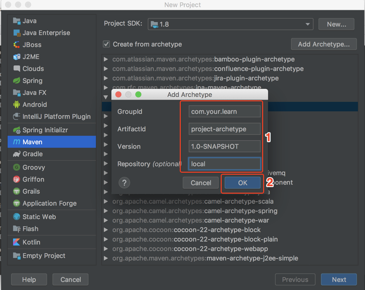
Task: Close the Add Archetype dialog
Action: pyautogui.click(x=118, y=94)
